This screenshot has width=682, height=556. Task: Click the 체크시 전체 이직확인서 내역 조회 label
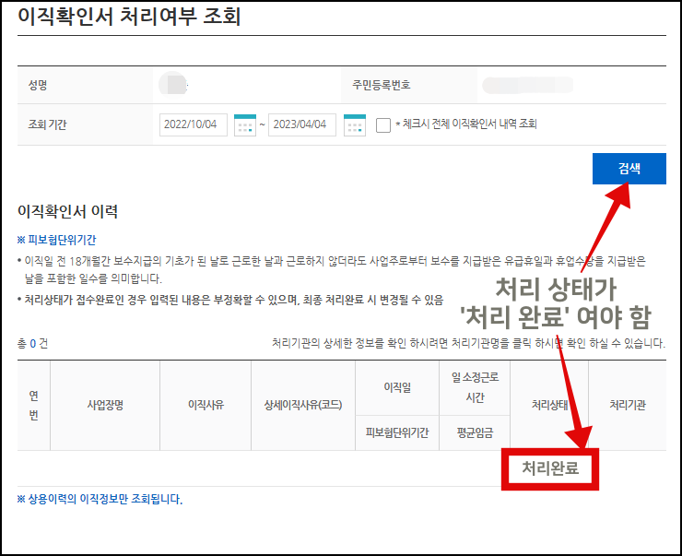(x=466, y=124)
